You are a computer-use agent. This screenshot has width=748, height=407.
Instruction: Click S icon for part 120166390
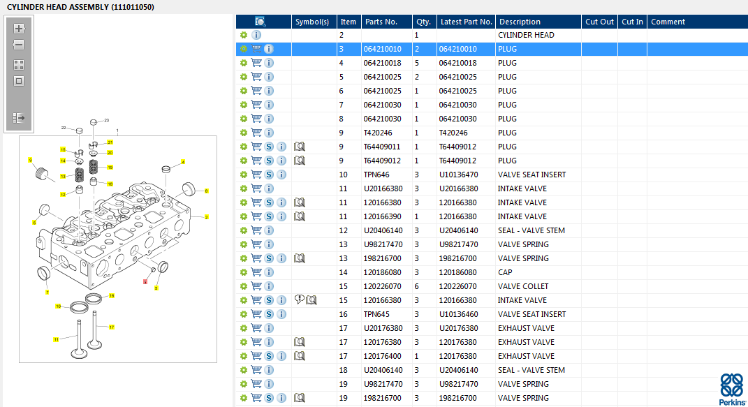[269, 216]
